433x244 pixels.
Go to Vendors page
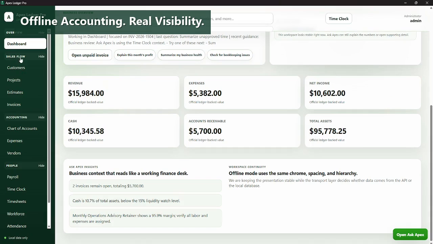coord(25,153)
